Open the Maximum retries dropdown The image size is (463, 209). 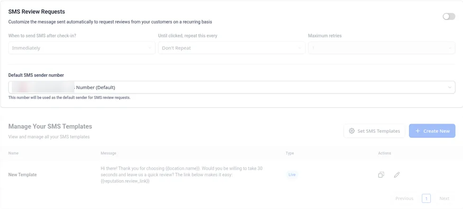pyautogui.click(x=381, y=48)
